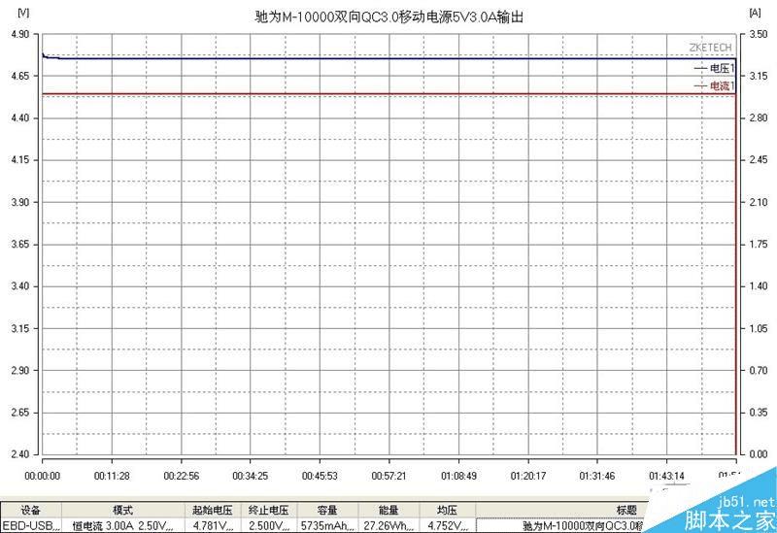
Task: Click the 电压1 legend entry
Action: [x=715, y=68]
